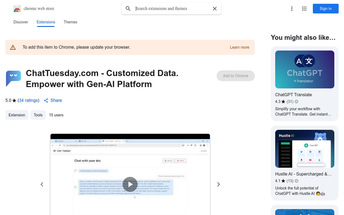
Task: Clear the search field with the X icon
Action: [x=215, y=9]
